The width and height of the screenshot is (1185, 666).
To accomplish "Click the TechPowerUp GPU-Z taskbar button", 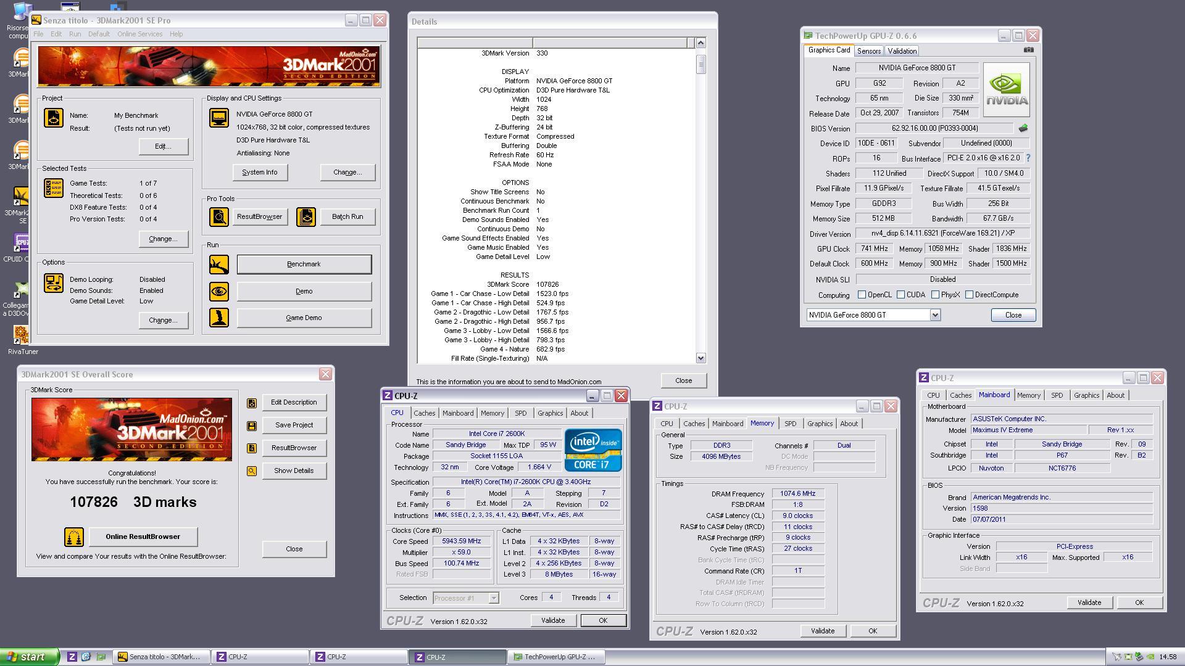I will coord(555,657).
